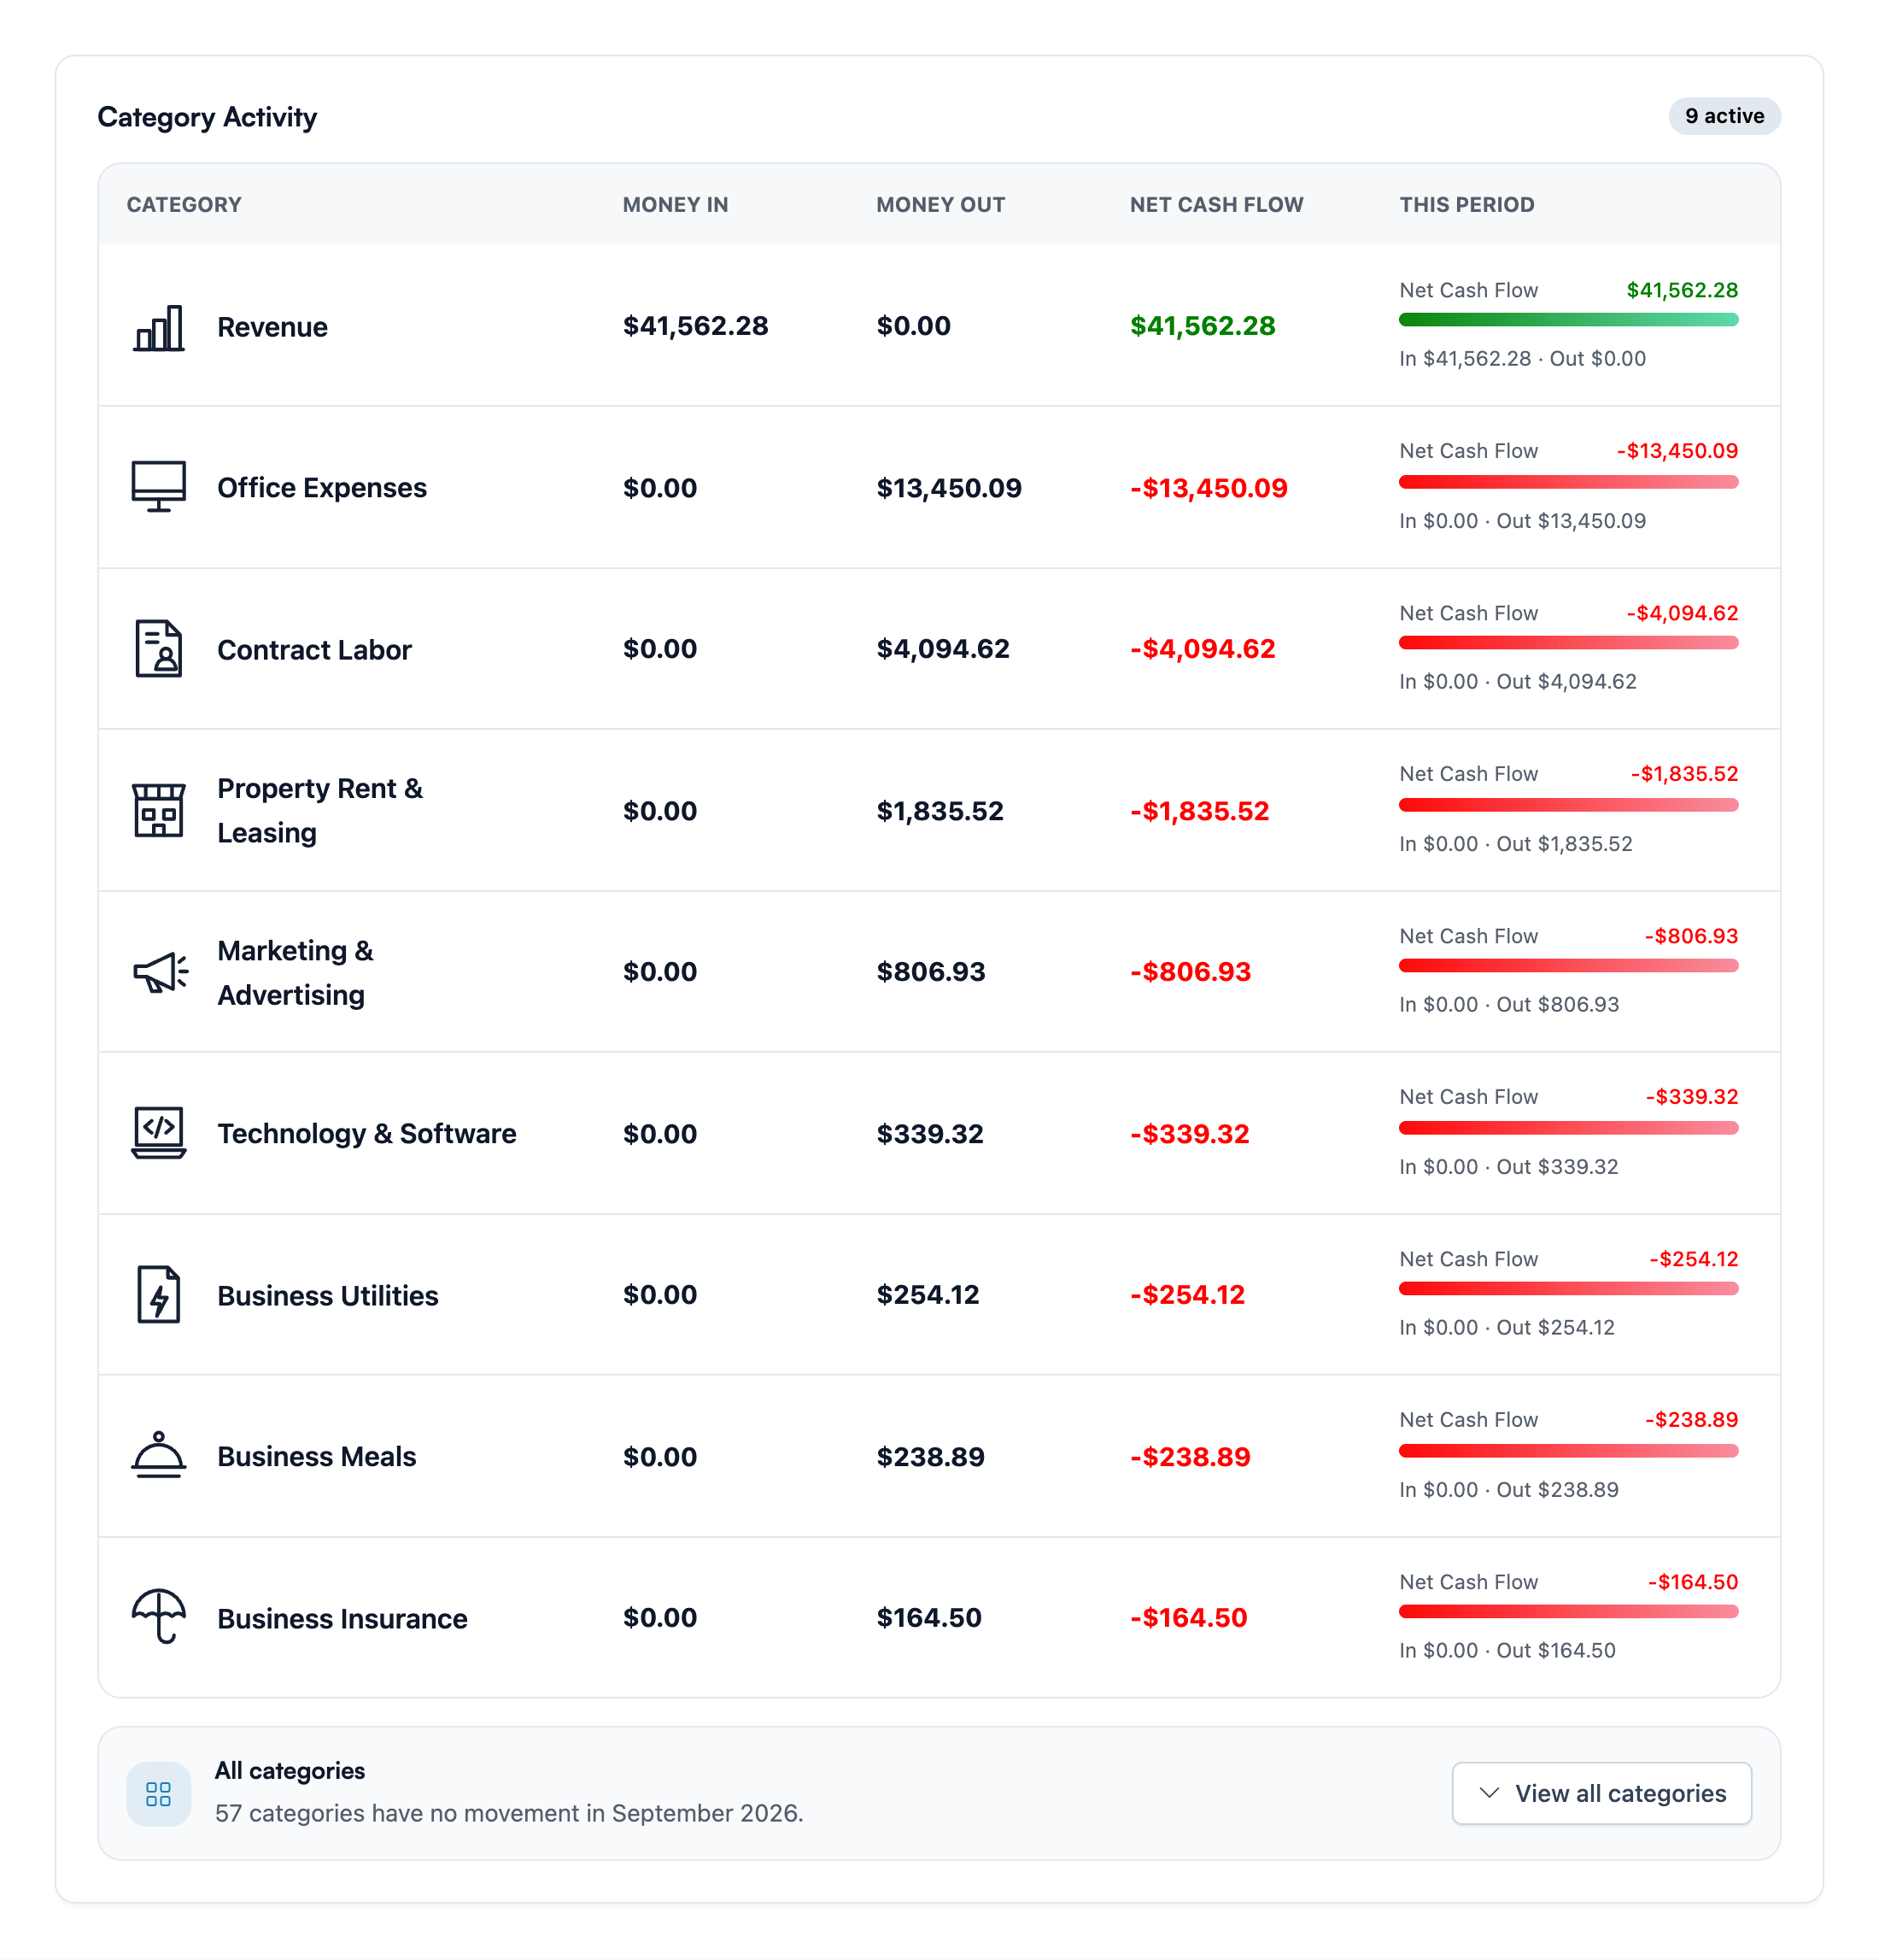The height and width of the screenshot is (1960, 1879).
Task: Click money out value $1,835.52
Action: (939, 811)
